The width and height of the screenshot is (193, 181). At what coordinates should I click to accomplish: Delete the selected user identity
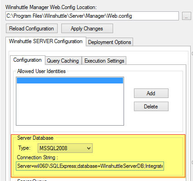151,107
